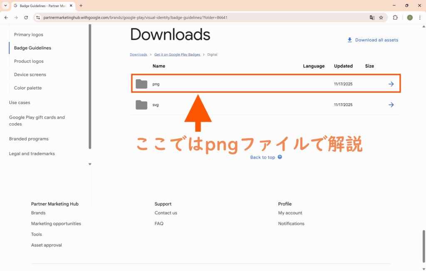
Task: Click the Download all assets icon
Action: click(x=349, y=40)
